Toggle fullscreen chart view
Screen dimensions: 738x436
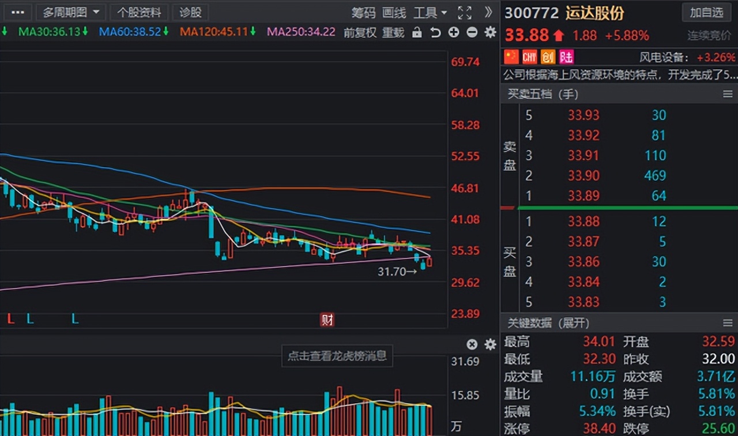(x=464, y=12)
